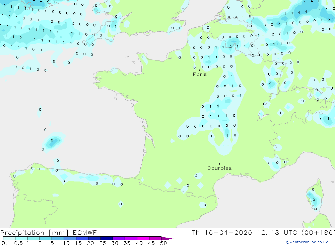The width and height of the screenshot is (335, 245).
Task: Pick the 15–20 mm legend swatch
Action: pos(82,238)
